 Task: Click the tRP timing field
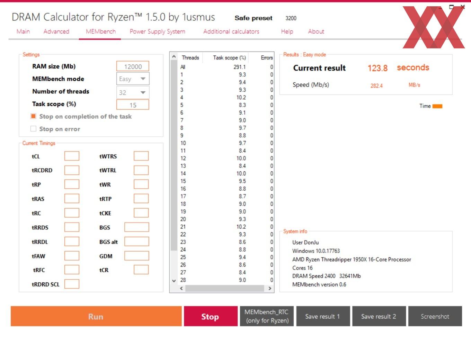(72, 184)
